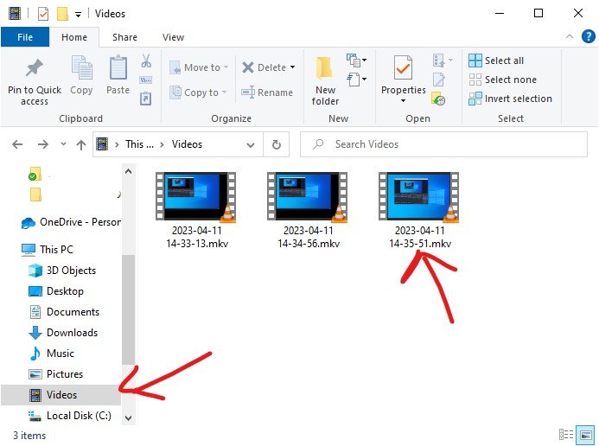Click Invert selection

click(510, 99)
